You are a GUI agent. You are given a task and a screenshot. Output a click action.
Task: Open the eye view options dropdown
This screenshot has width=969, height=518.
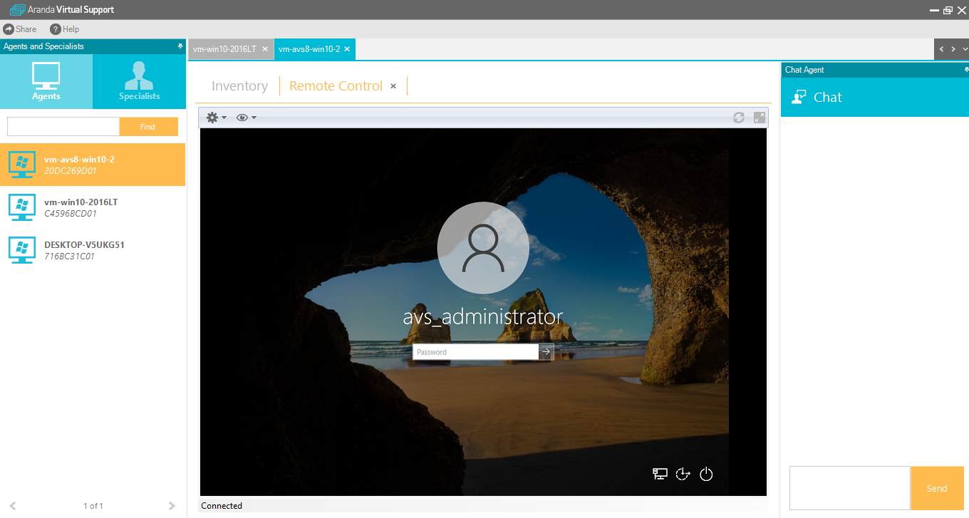click(246, 118)
